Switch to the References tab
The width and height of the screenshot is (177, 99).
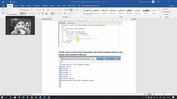click(x=37, y=5)
